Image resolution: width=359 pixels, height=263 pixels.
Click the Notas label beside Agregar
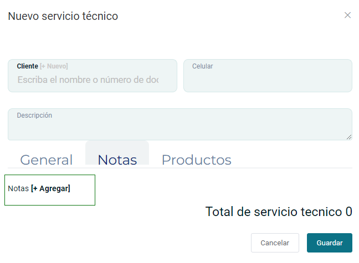(18, 188)
